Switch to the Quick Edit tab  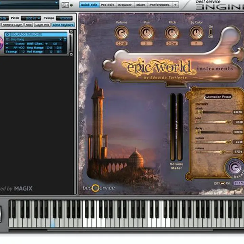(x=89, y=5)
